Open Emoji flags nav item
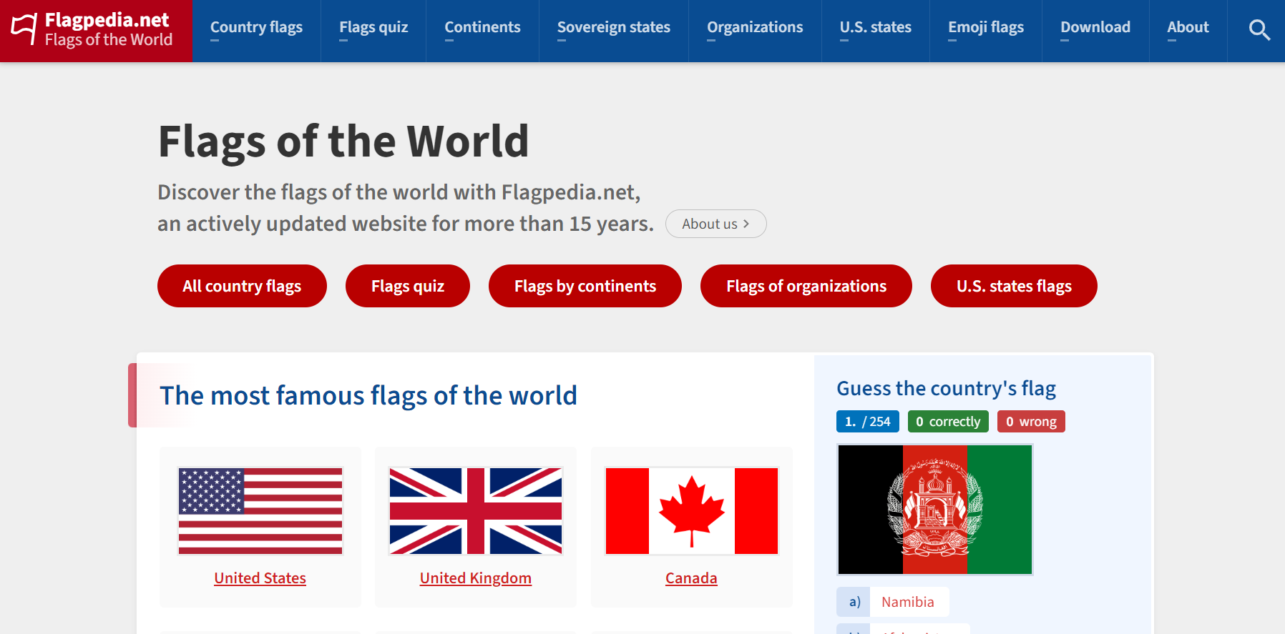 986,27
